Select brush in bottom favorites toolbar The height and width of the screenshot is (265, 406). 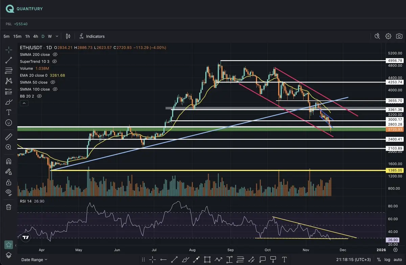pos(185,260)
